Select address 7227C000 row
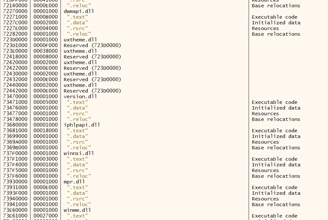Image resolution: width=328 pixels, height=220 pixels. point(15,23)
